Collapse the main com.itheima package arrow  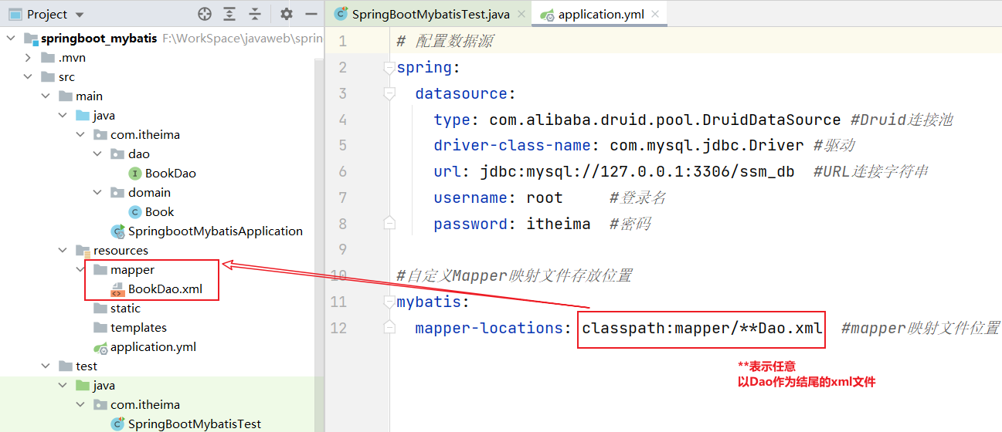coord(80,134)
